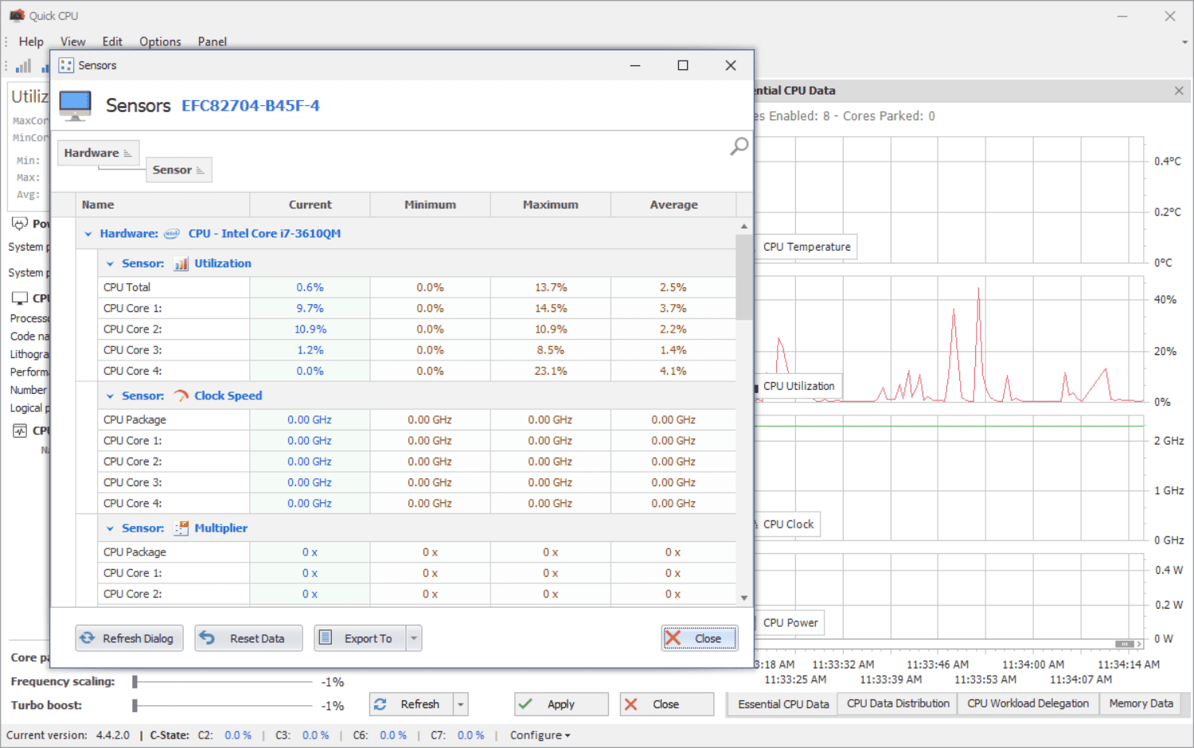Close the Sensors dialog with Close button

[x=700, y=638]
